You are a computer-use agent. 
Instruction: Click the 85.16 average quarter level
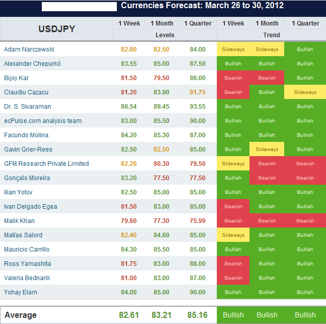(197, 315)
